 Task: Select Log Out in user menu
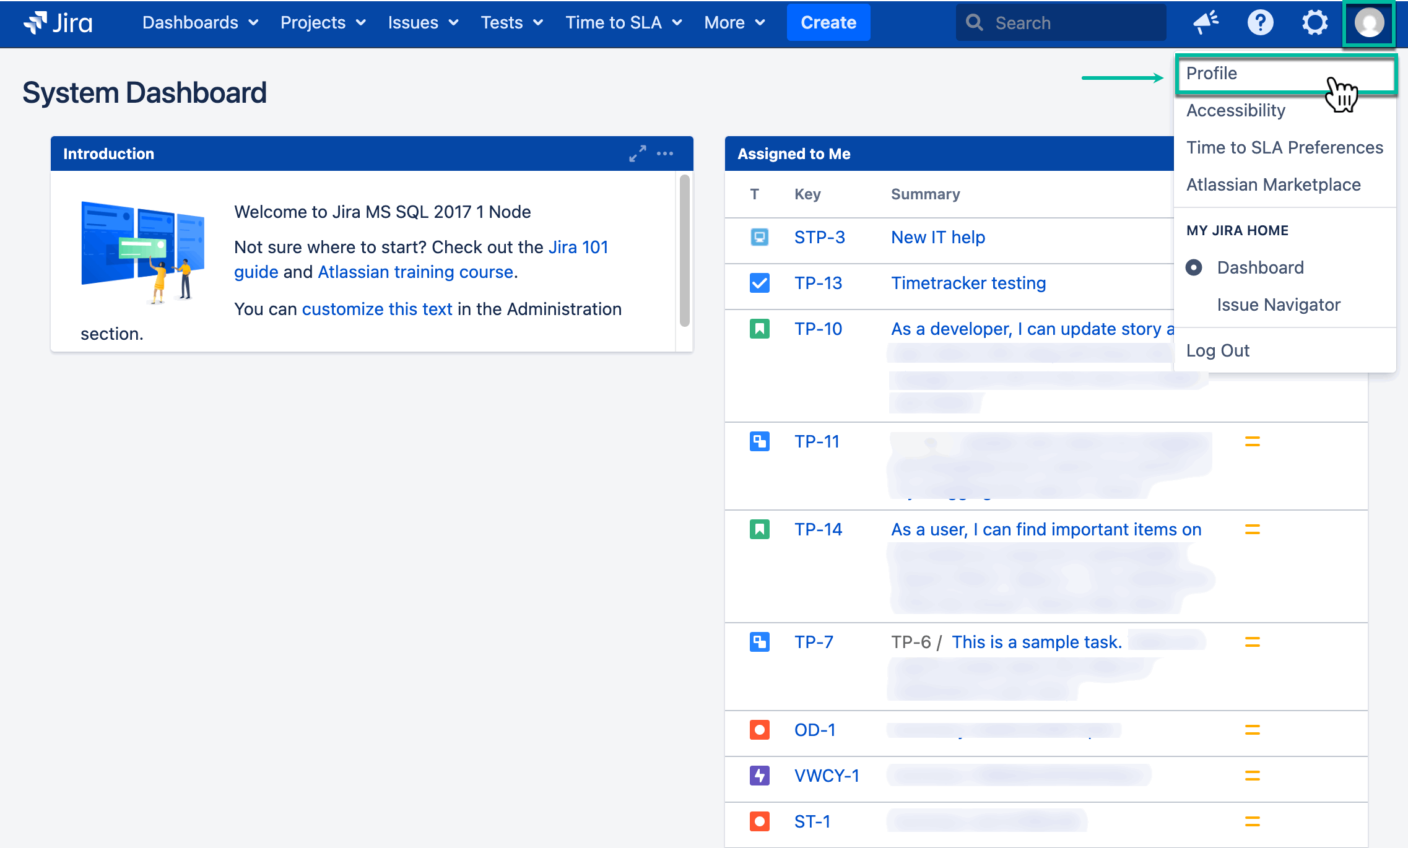tap(1217, 350)
